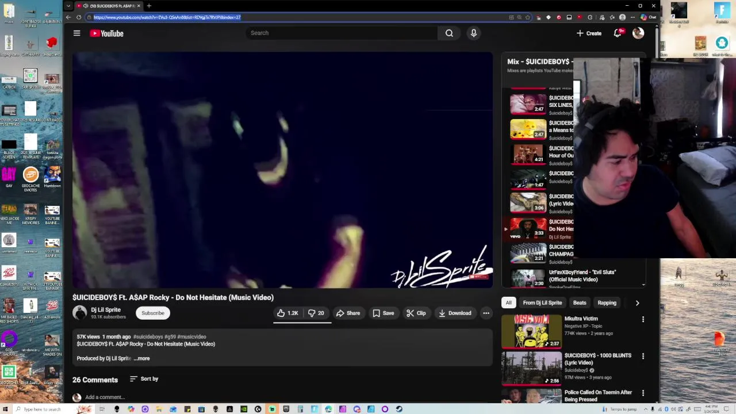Download the video
Viewport: 736px width, 414px height.
[454, 313]
